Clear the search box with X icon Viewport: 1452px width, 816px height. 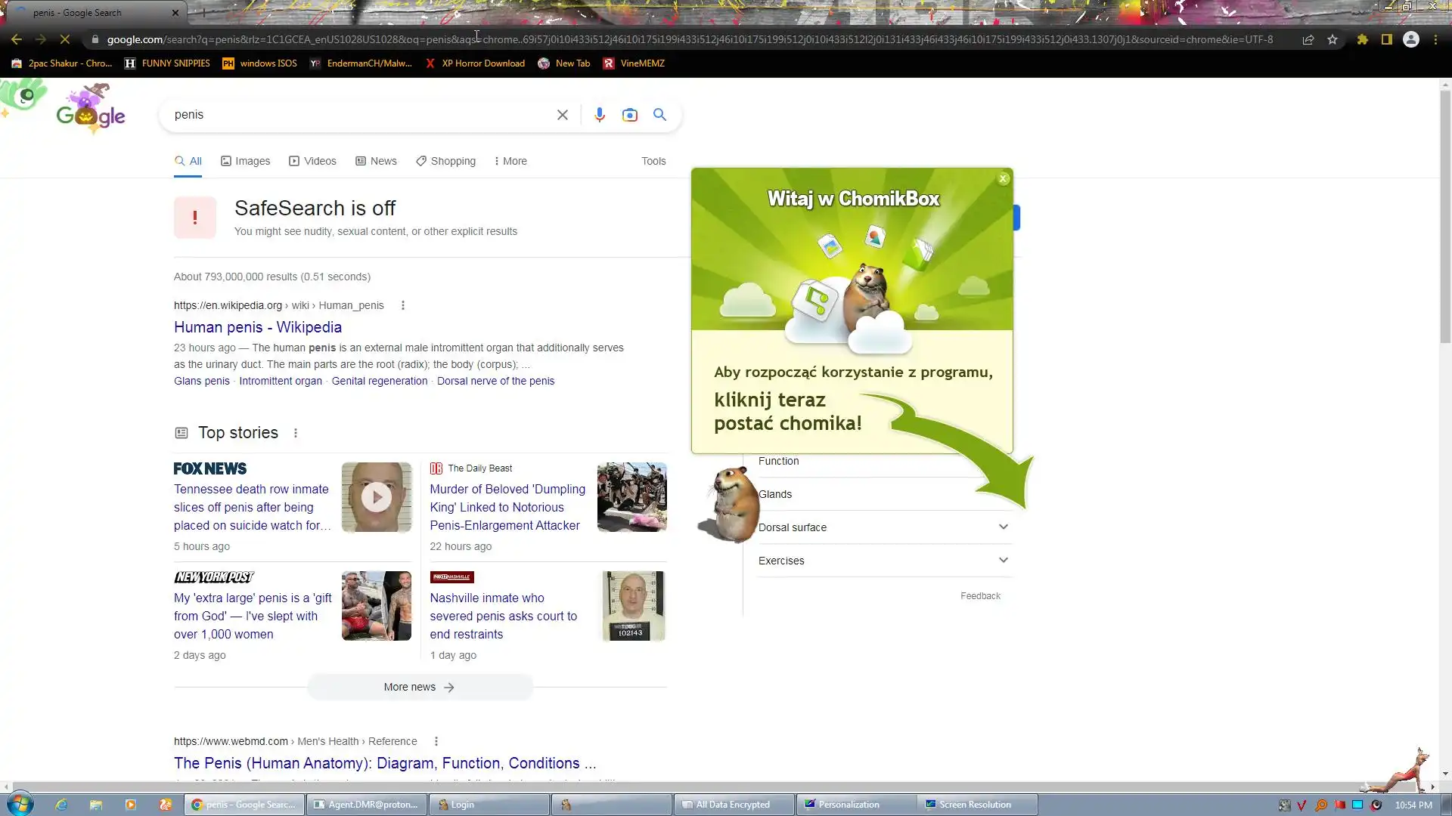click(562, 115)
